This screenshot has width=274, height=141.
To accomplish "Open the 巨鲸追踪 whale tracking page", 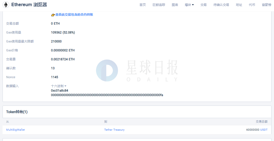I will point(159,5).
